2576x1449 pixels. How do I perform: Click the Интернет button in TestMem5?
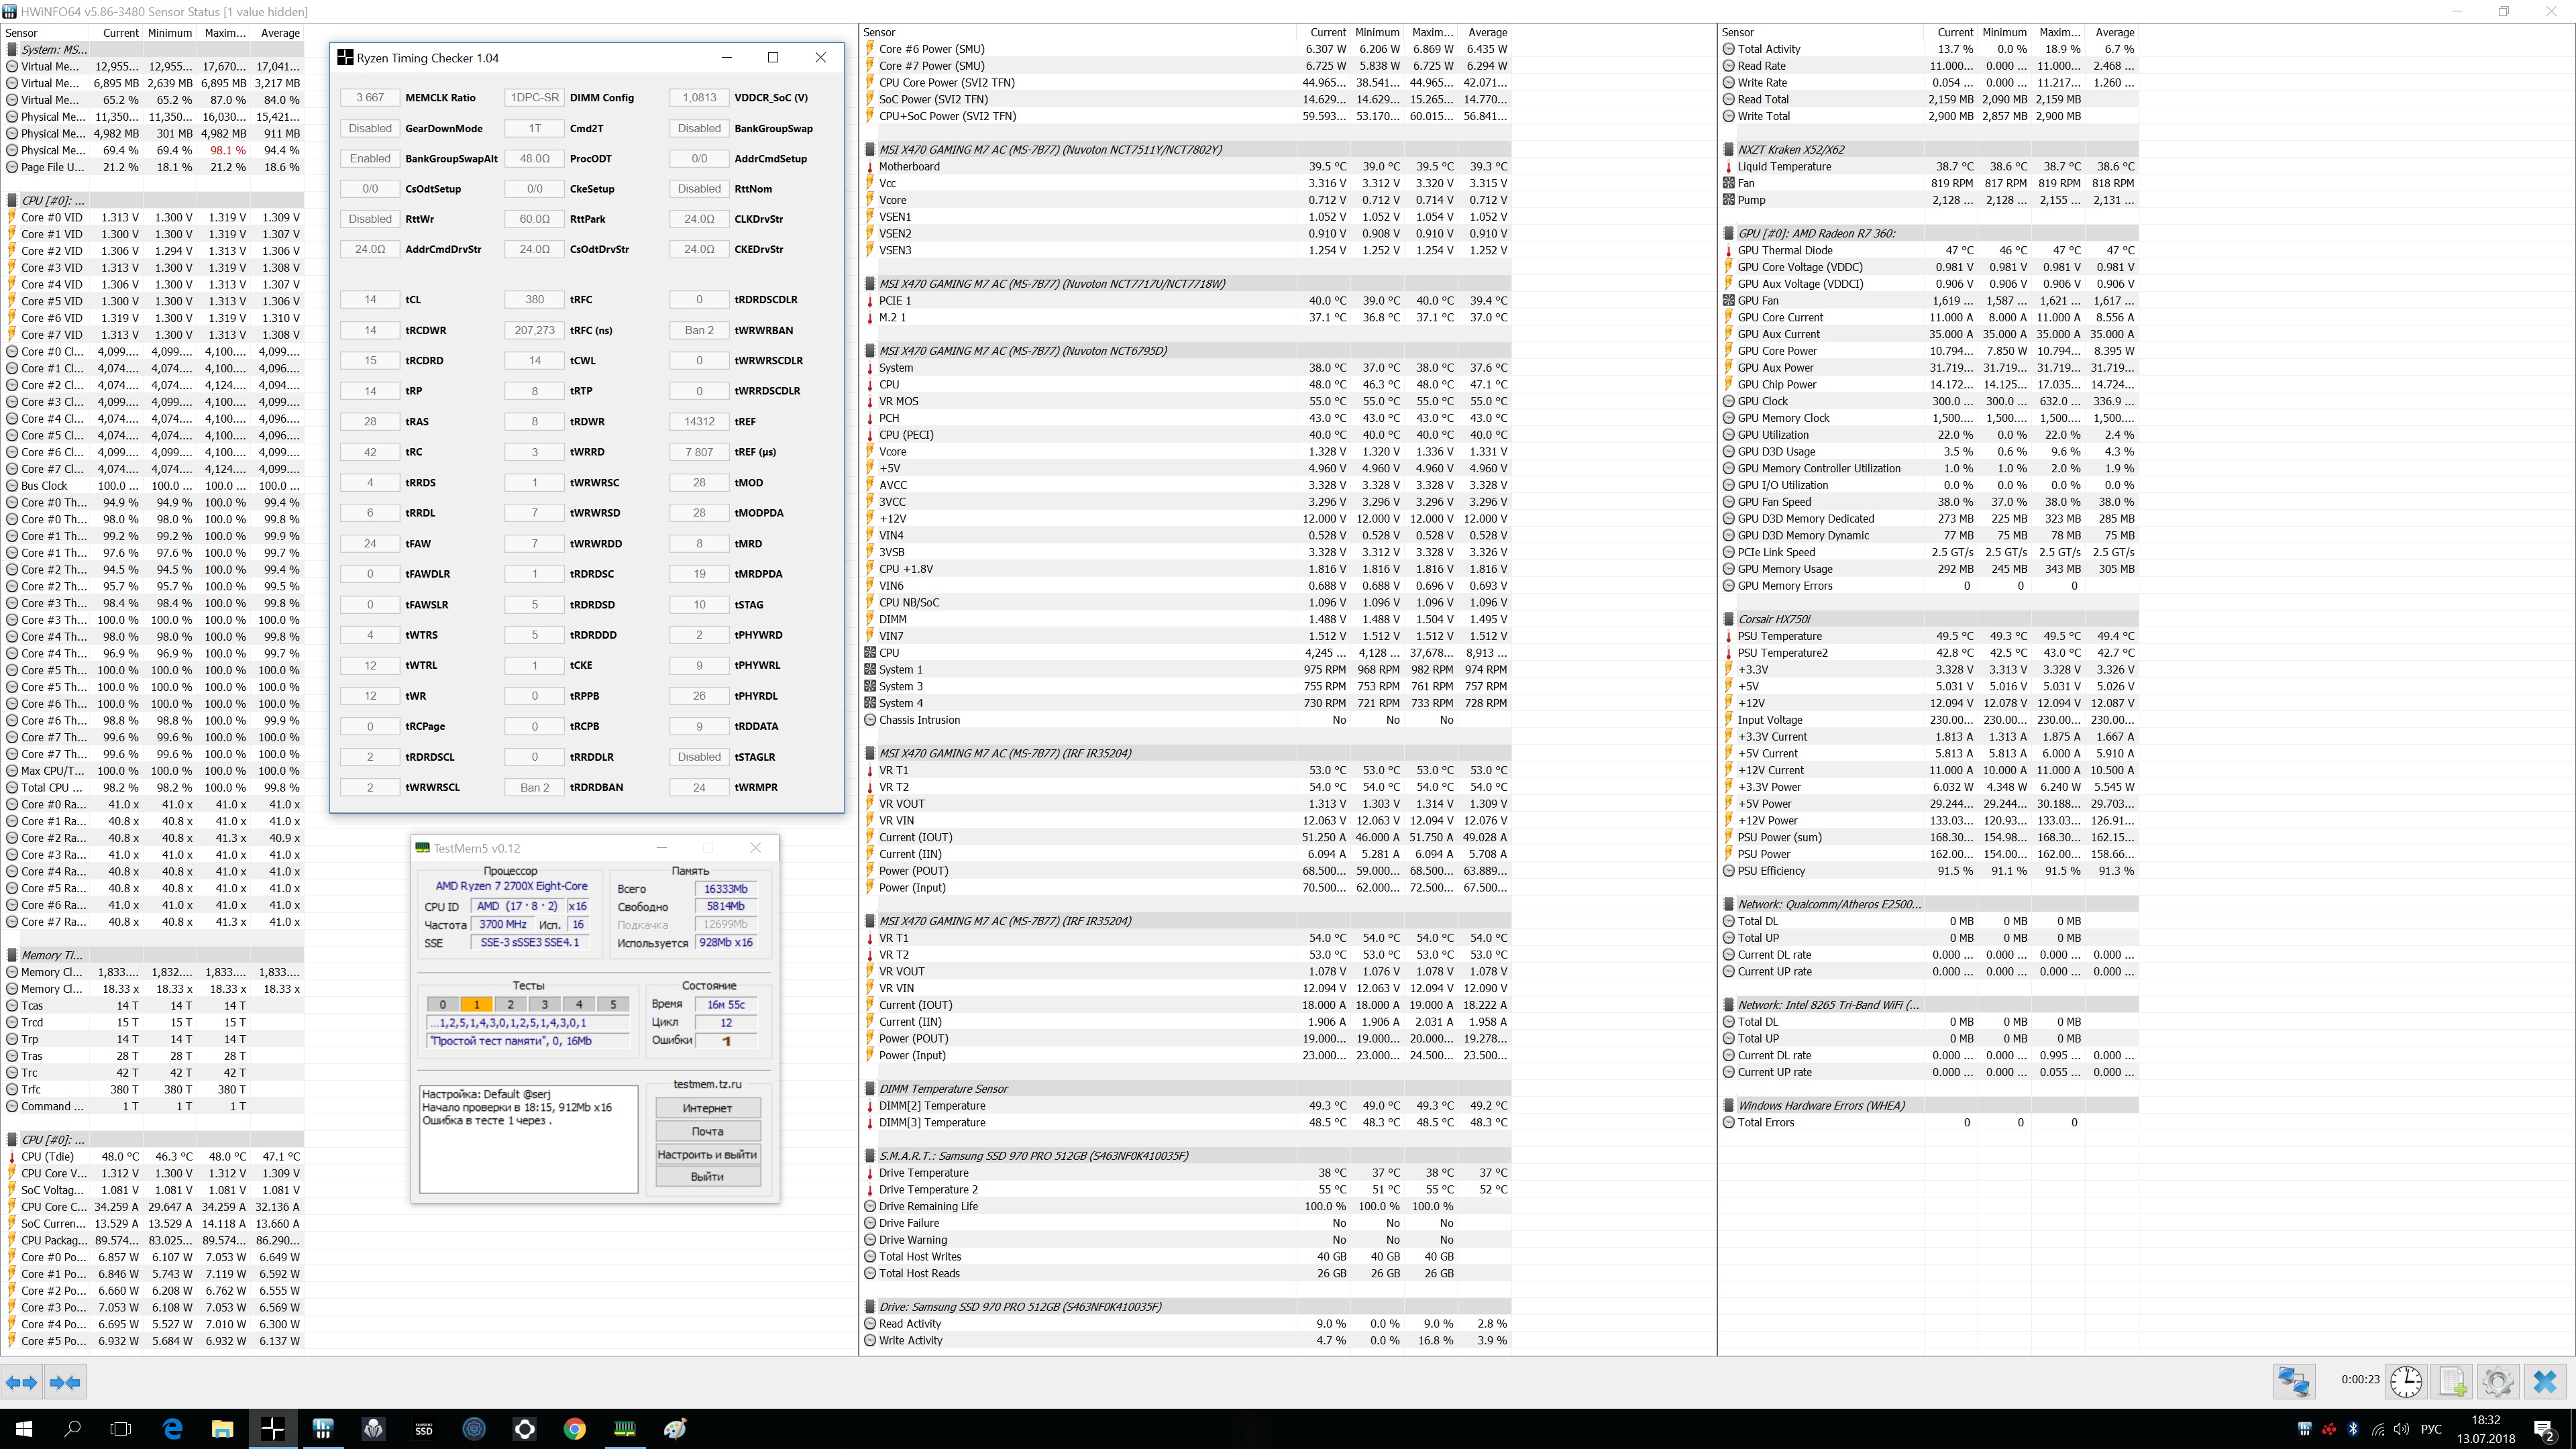[x=707, y=1108]
